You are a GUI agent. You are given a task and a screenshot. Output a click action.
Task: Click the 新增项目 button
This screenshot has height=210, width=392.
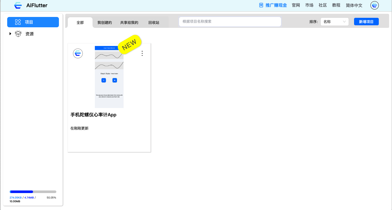coord(366,22)
